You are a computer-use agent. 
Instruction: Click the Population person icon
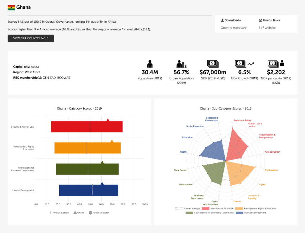150,64
